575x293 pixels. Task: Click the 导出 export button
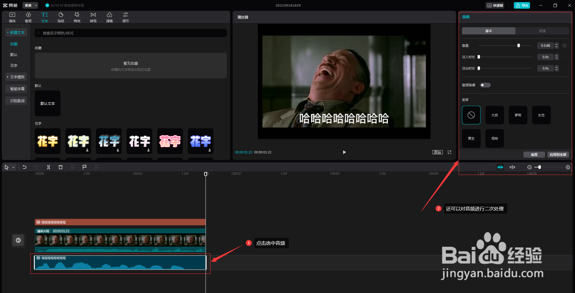pos(522,5)
